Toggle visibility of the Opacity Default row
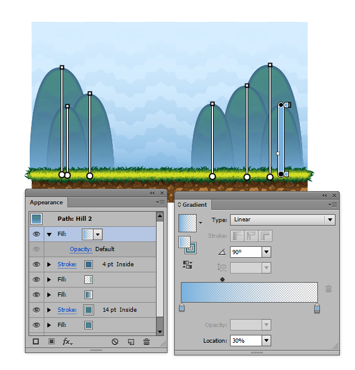Viewport: 355px width, 370px height. 36,249
